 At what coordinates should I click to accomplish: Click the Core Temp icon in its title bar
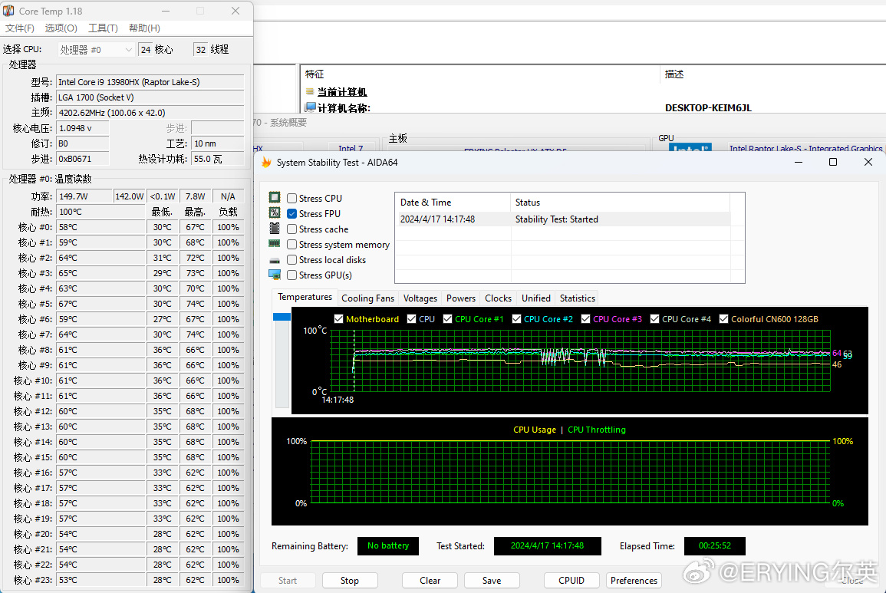click(10, 11)
